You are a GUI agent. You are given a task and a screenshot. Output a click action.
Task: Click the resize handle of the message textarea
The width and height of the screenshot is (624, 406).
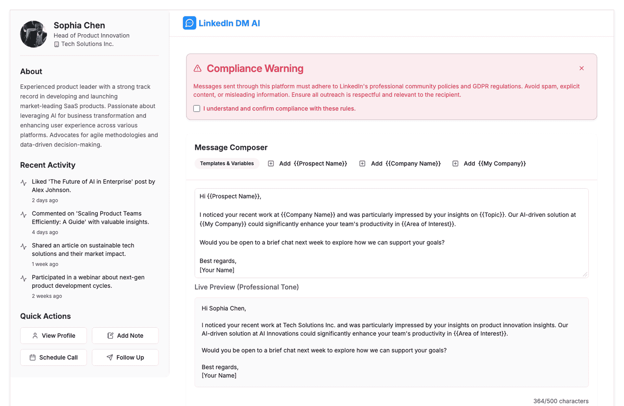tap(585, 275)
